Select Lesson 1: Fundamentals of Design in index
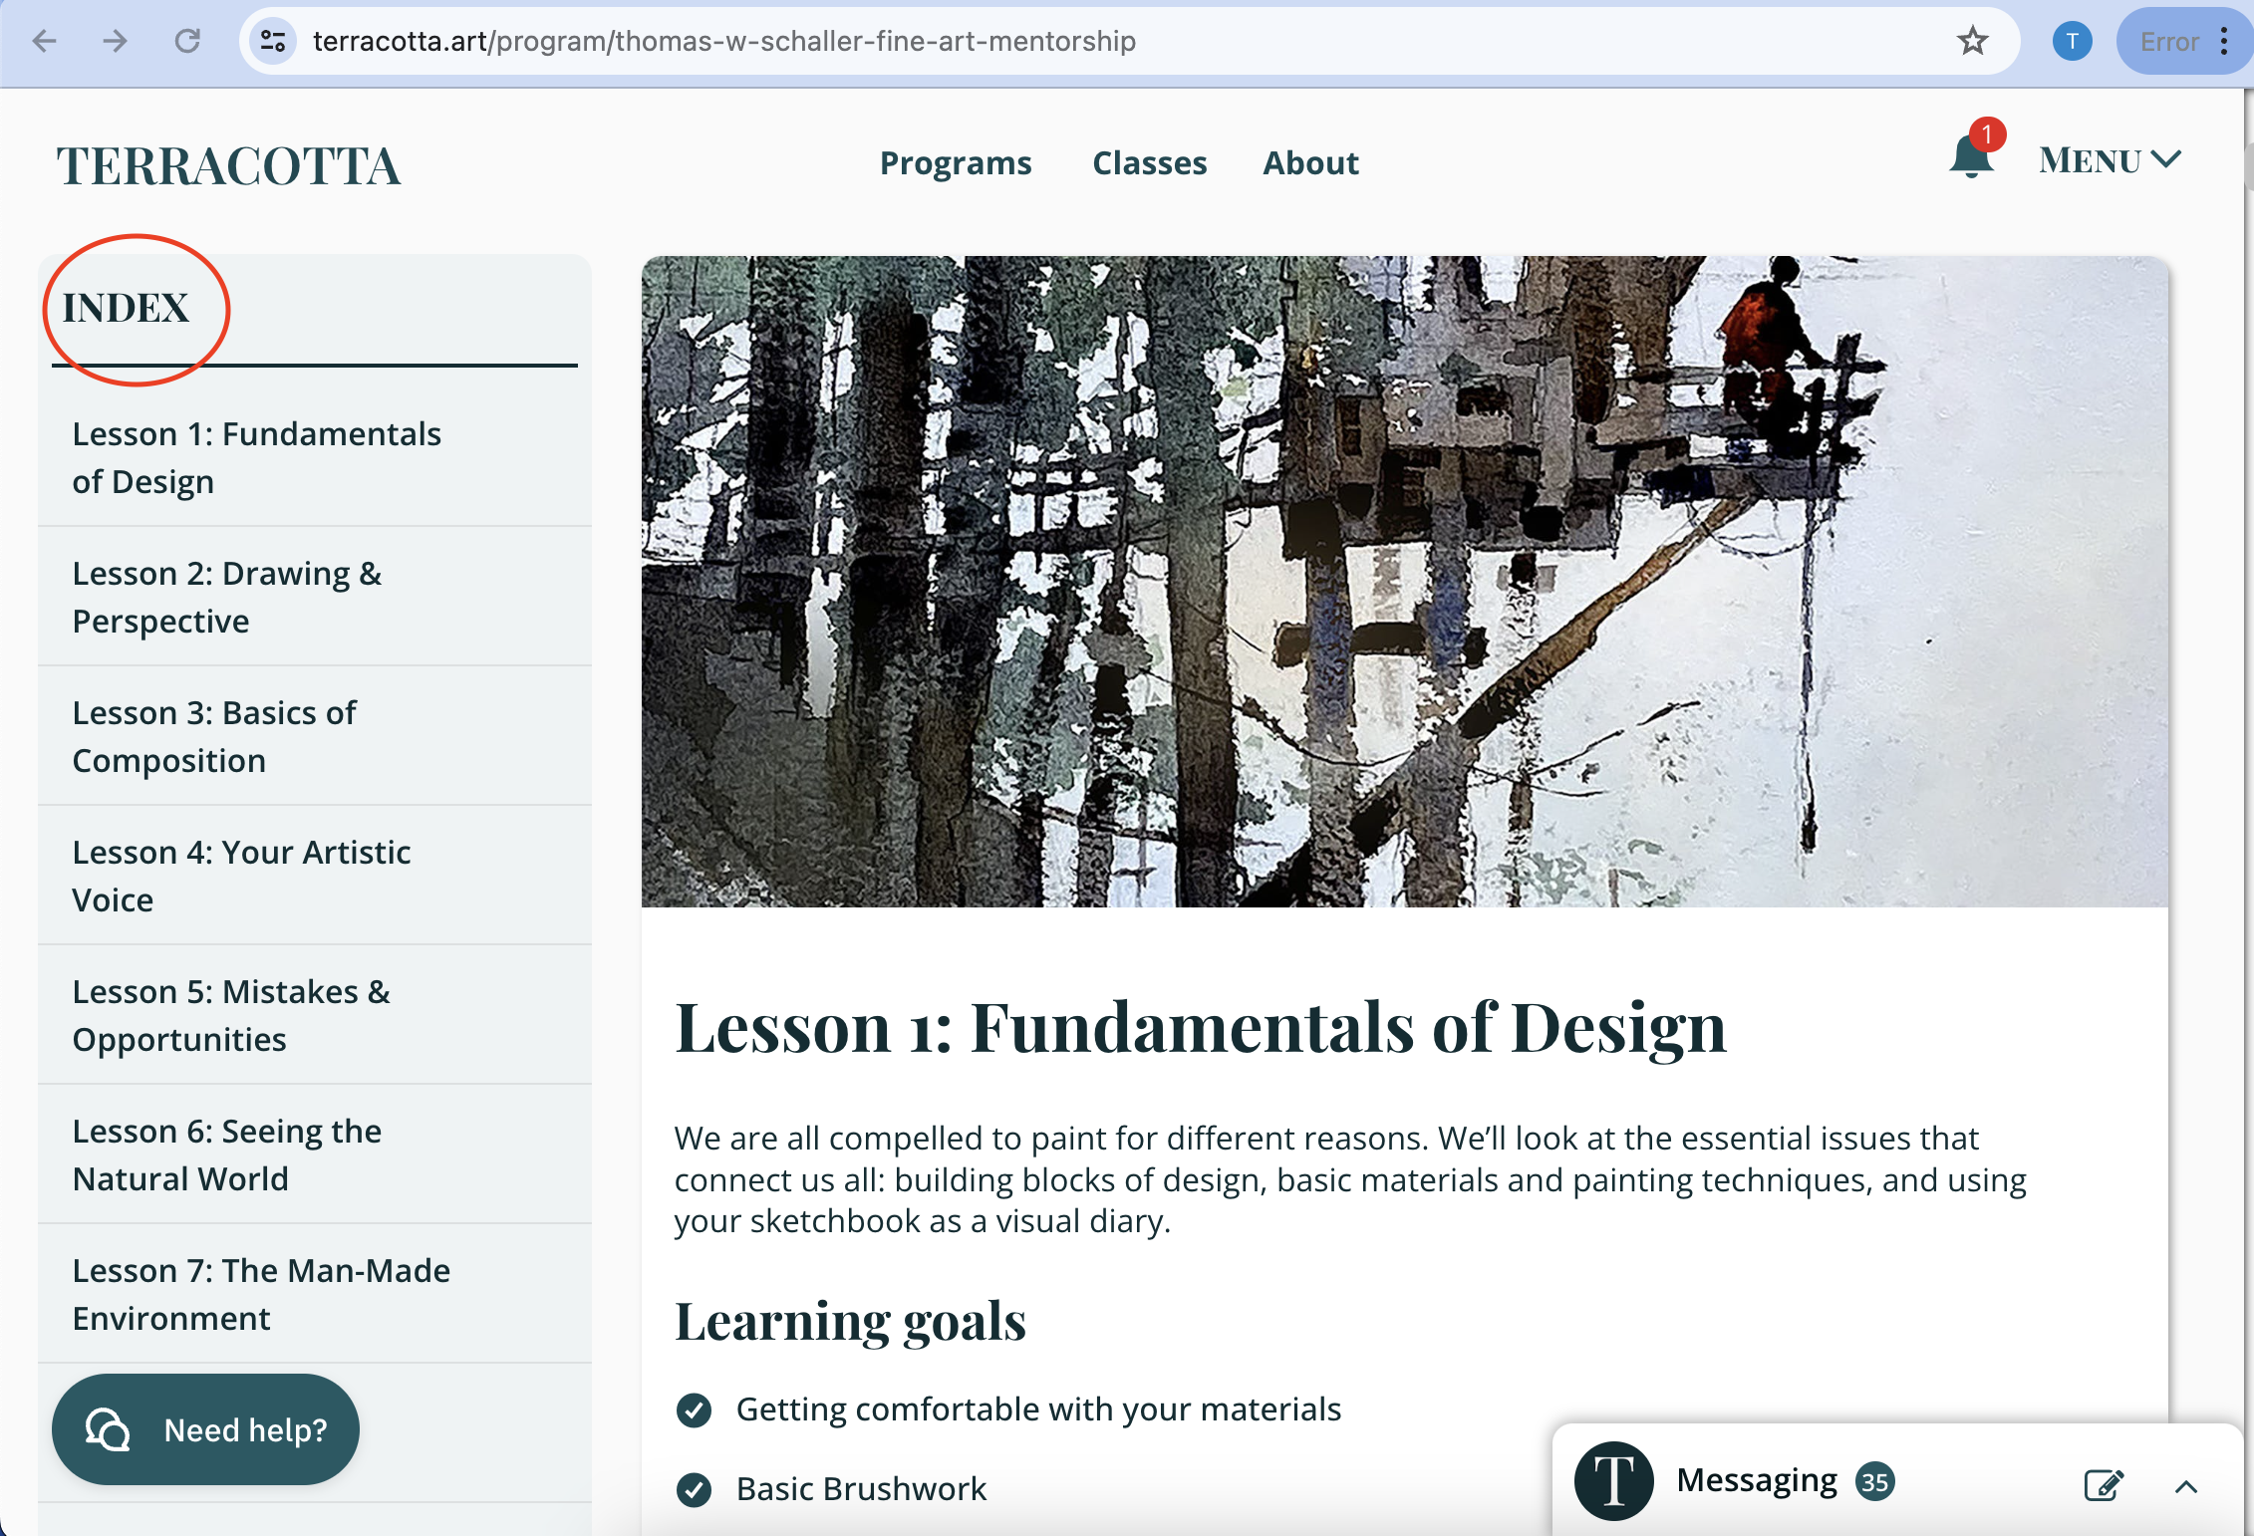Viewport: 2254px width, 1536px height. tap(315, 457)
